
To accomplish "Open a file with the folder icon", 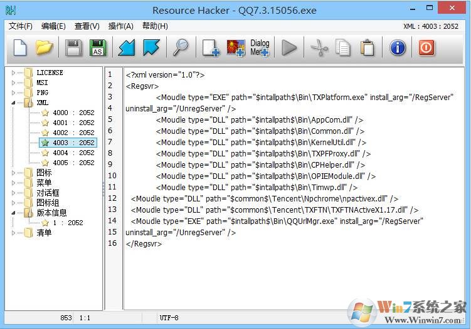I will 44,48.
